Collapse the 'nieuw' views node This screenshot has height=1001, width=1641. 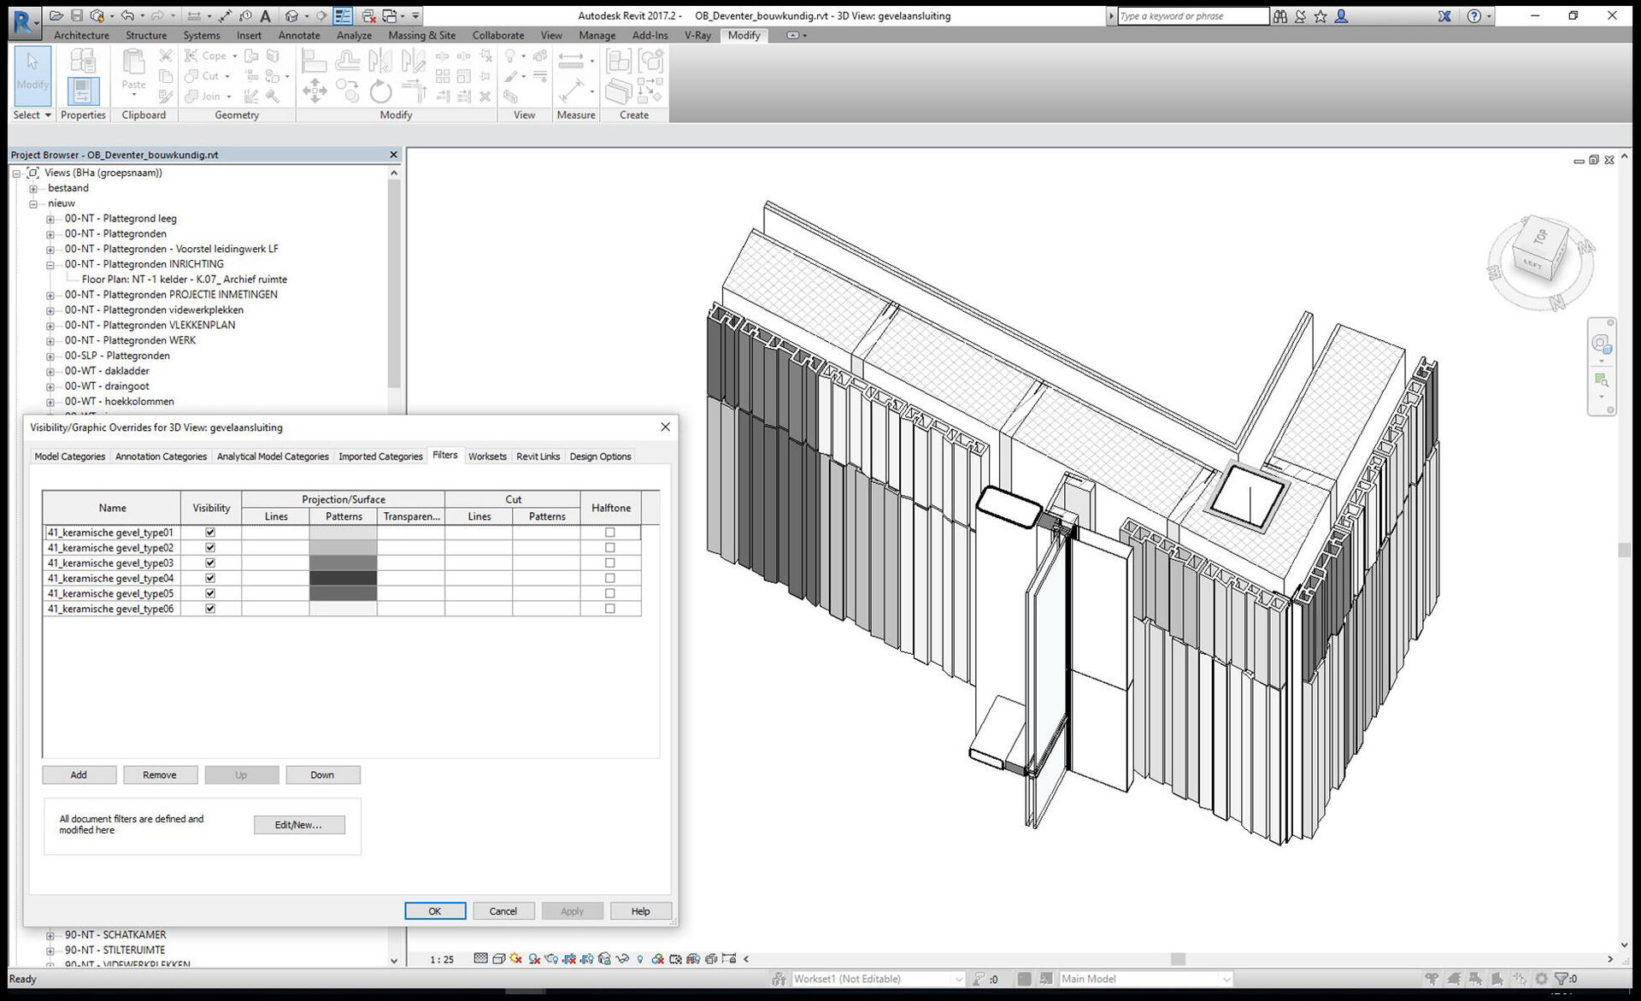(x=33, y=204)
